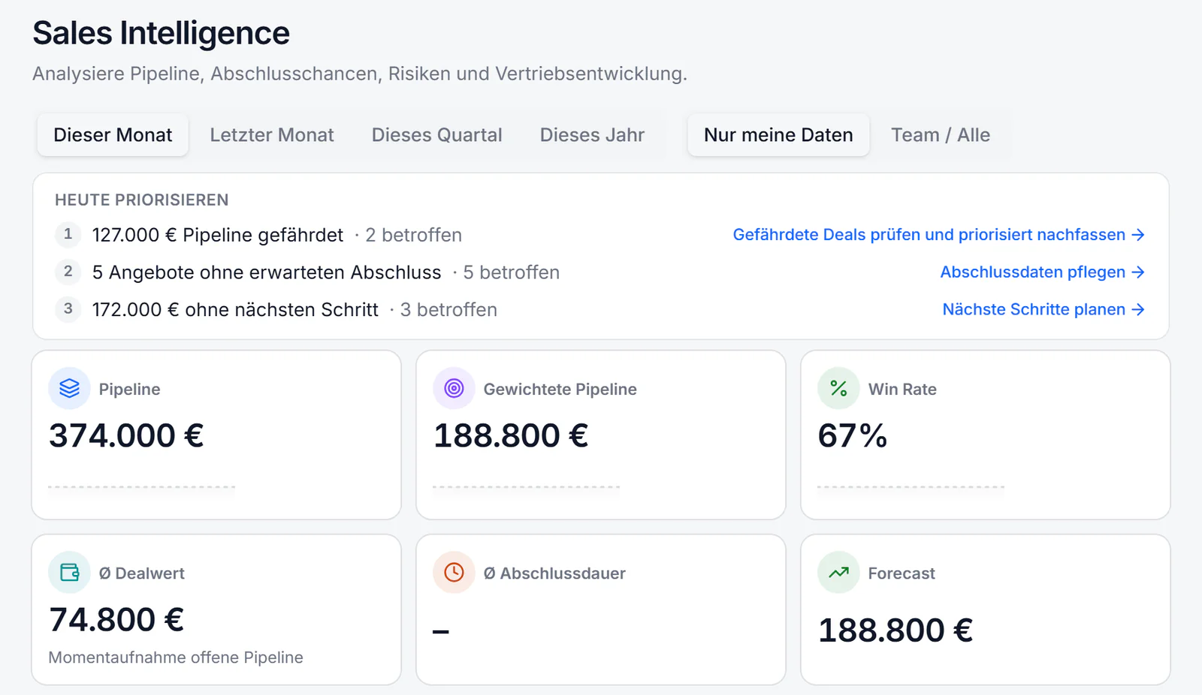The image size is (1202, 695).
Task: Click the HEUTE PRIORISIEREN section label
Action: (142, 200)
